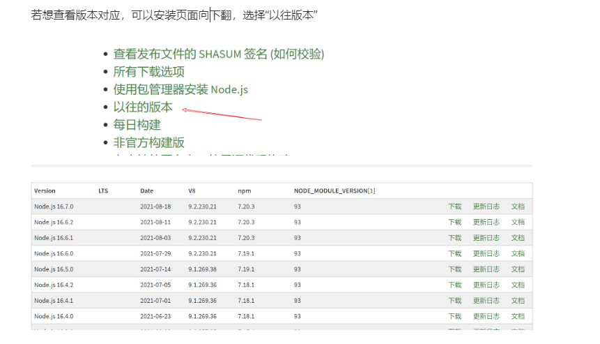Click npm value in Node.js 16.4.2 row
Viewport: 600px width, 344px height.
246,285
